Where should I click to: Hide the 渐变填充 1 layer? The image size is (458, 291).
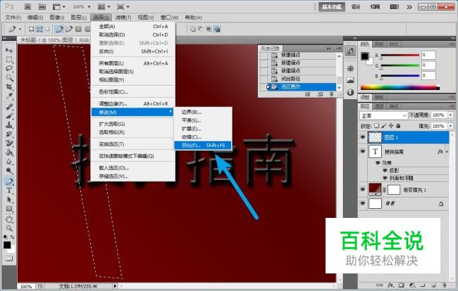363,189
